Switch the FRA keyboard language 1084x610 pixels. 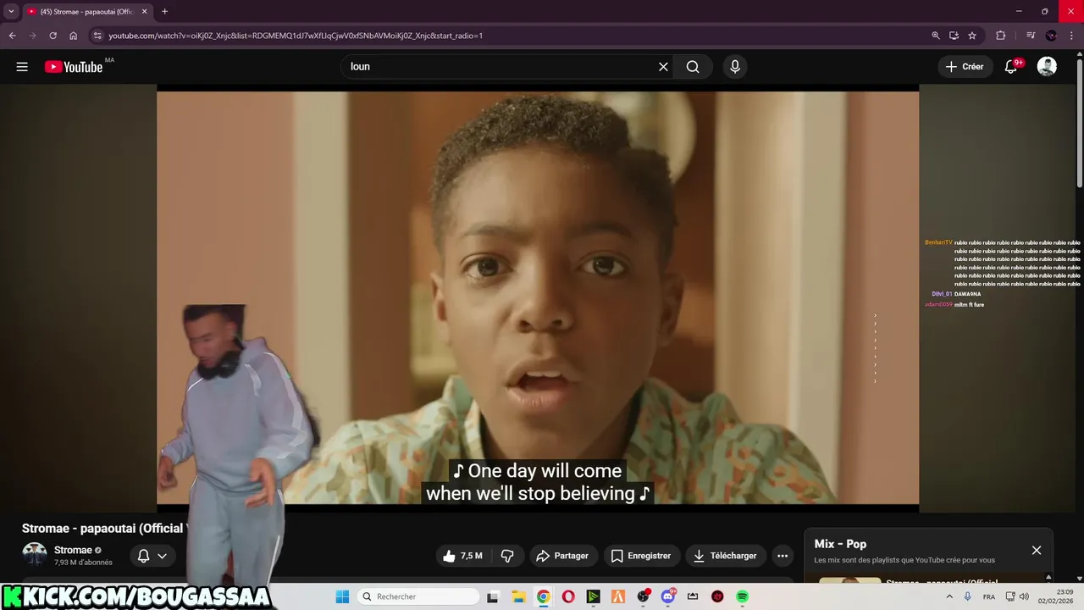pyautogui.click(x=989, y=596)
